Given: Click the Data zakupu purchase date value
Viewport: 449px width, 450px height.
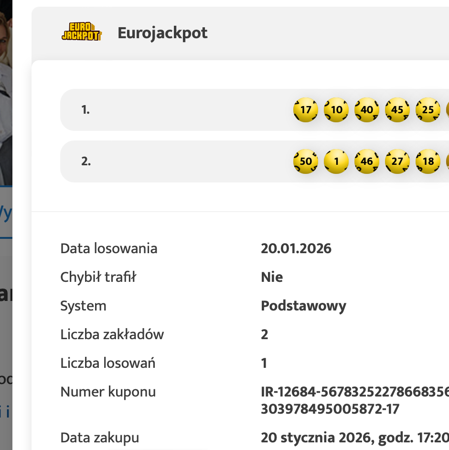Looking at the screenshot, I should click(x=354, y=438).
